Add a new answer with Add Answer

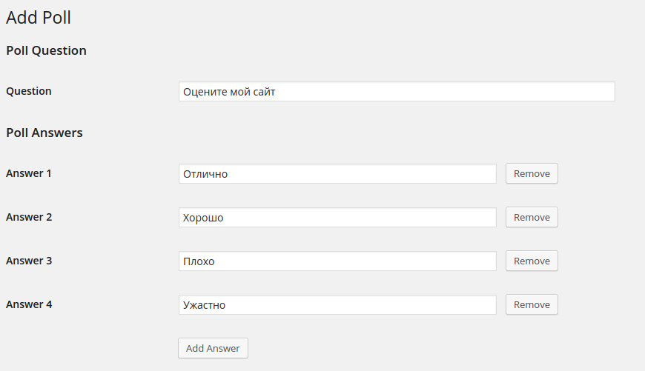[213, 349]
